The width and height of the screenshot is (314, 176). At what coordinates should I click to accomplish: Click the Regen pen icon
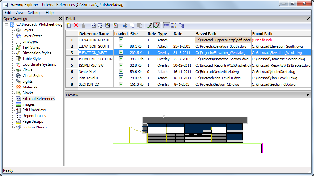(149, 25)
